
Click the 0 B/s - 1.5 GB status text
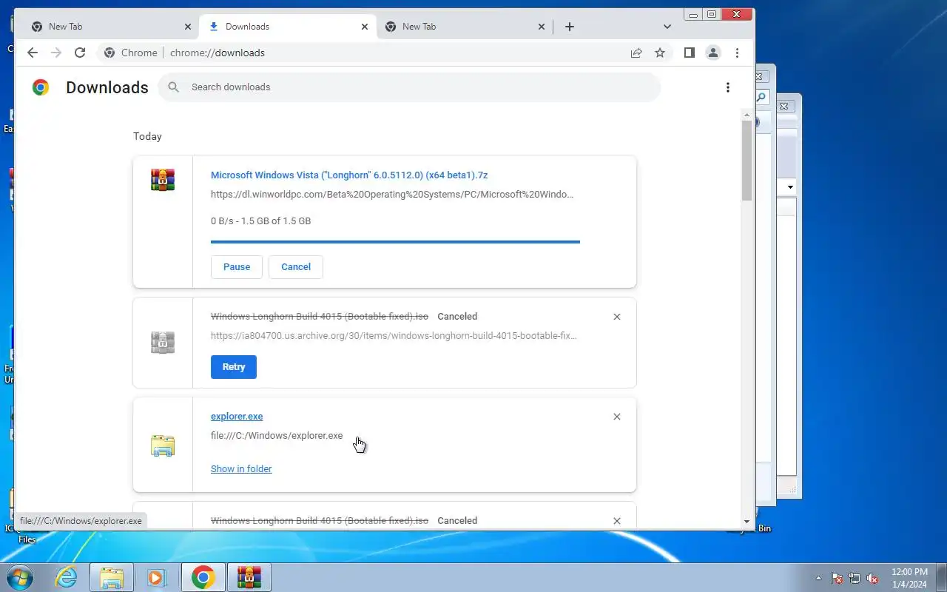(260, 221)
